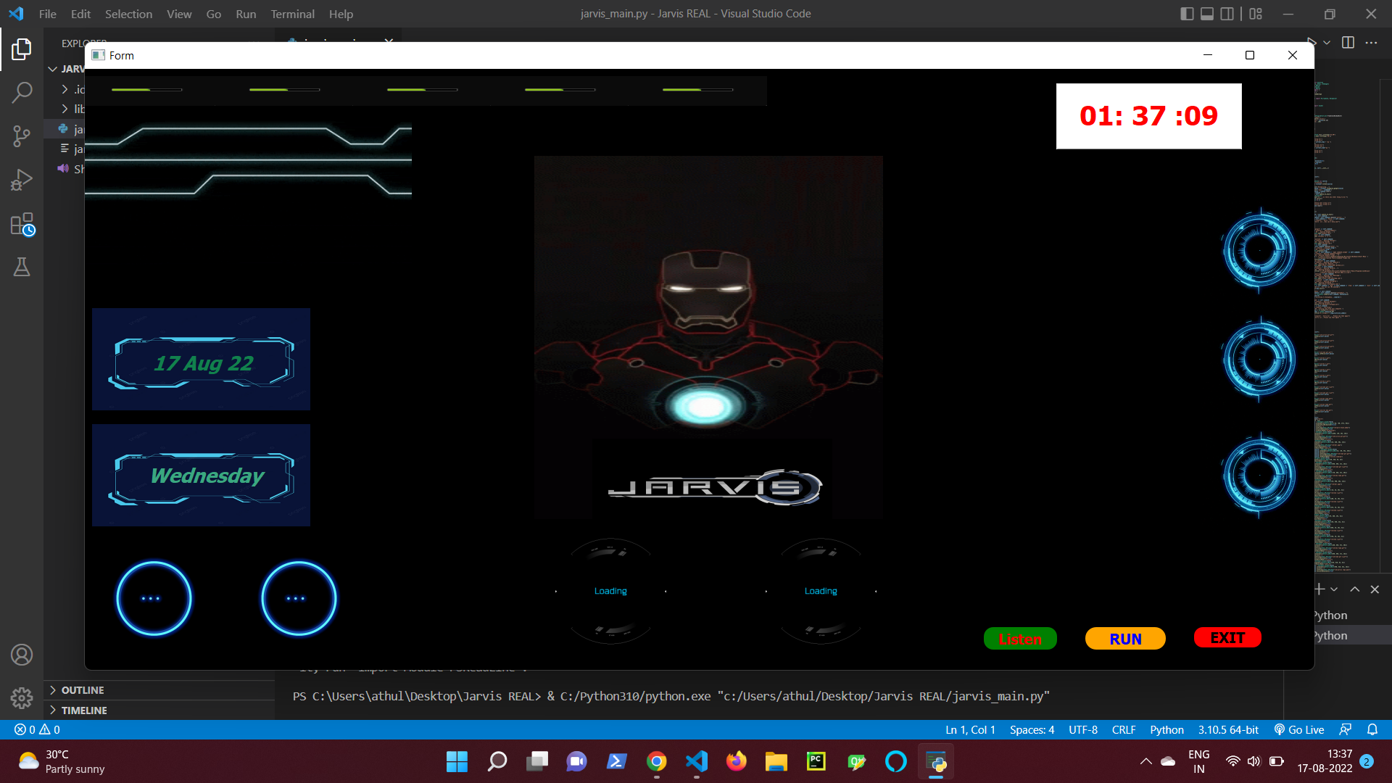Toggle panel layout icon in title bar

[x=1207, y=14]
